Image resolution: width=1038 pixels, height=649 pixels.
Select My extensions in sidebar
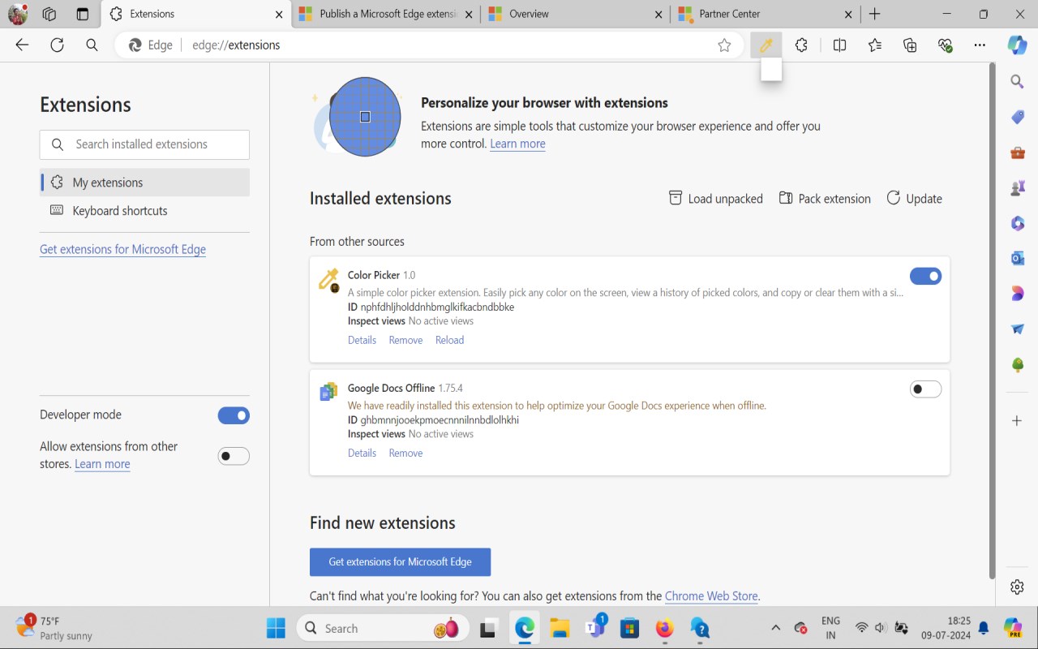(144, 183)
